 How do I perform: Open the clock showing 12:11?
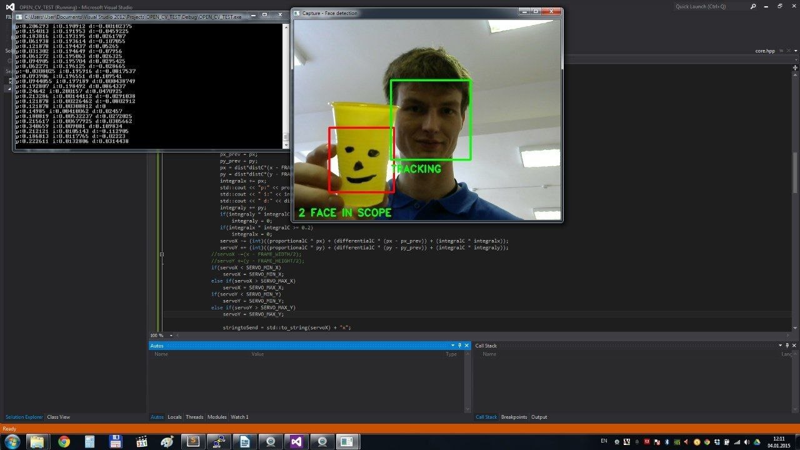pos(779,442)
